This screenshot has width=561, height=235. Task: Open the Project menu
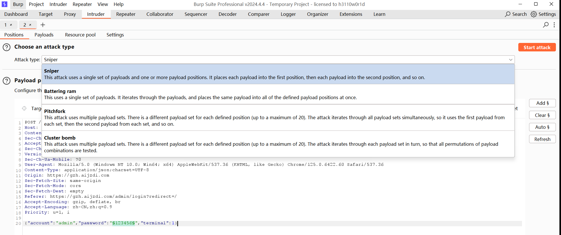pyautogui.click(x=36, y=4)
